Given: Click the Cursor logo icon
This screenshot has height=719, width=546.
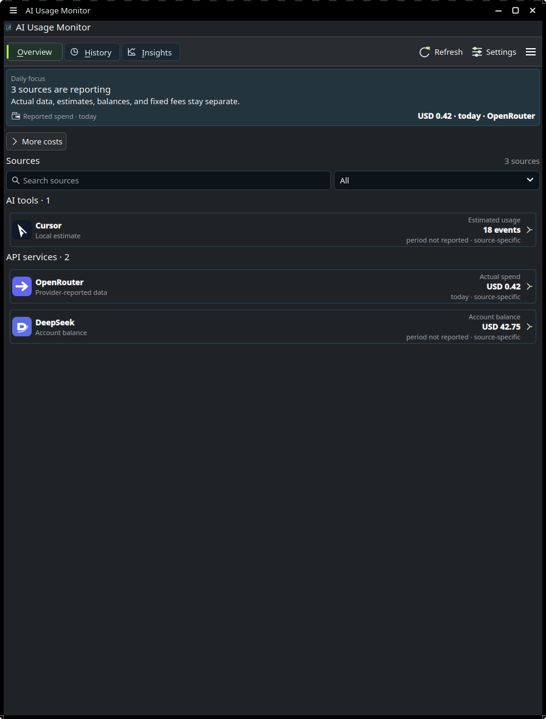Looking at the screenshot, I should tap(22, 230).
